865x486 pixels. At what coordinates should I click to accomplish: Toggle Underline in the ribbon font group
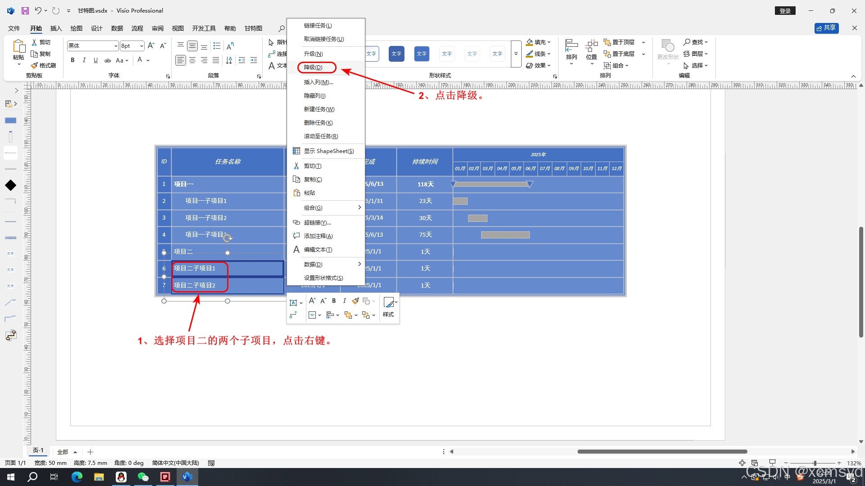coord(96,60)
